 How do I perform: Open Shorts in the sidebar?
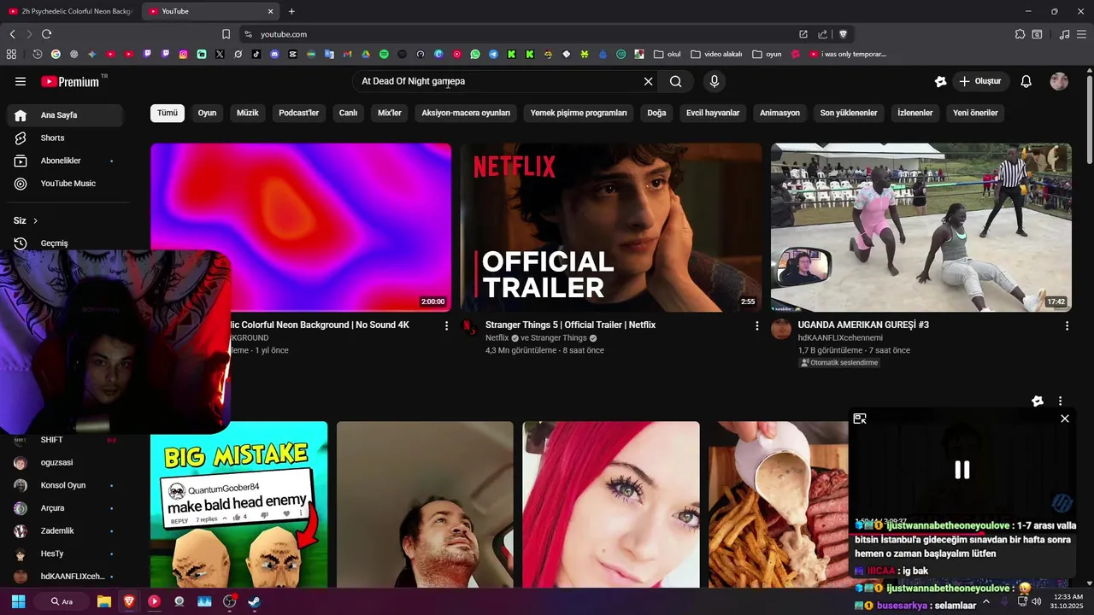[x=65, y=138]
